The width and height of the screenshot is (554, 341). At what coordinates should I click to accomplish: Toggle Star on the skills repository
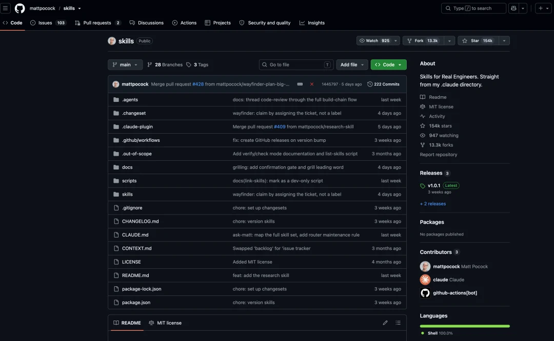479,40
